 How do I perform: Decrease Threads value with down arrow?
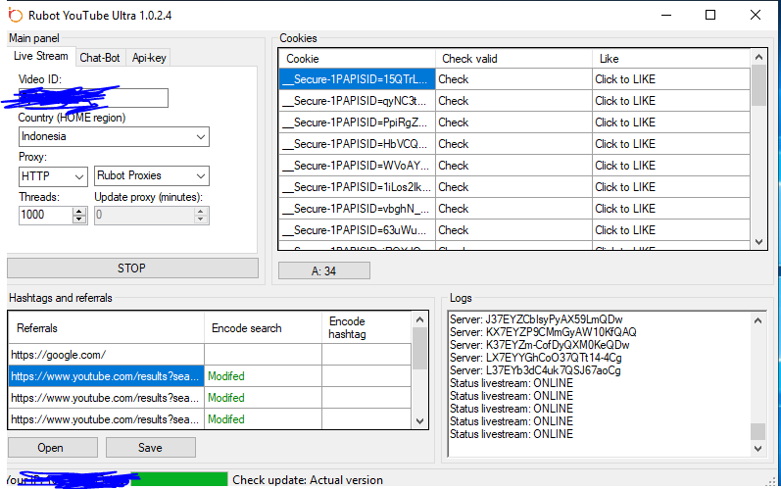(x=79, y=220)
